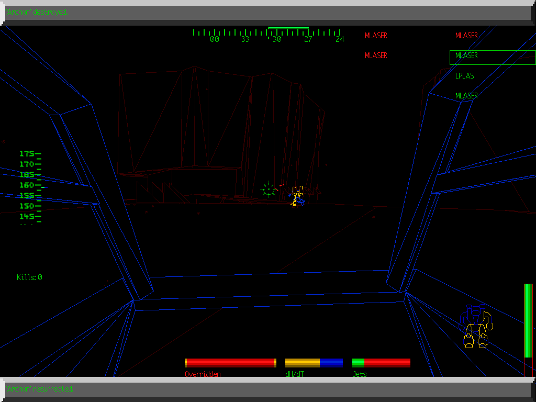Viewport: 536px width, 402px height.
Task: Toggle the LPLAS weapon entry
Action: 464,76
